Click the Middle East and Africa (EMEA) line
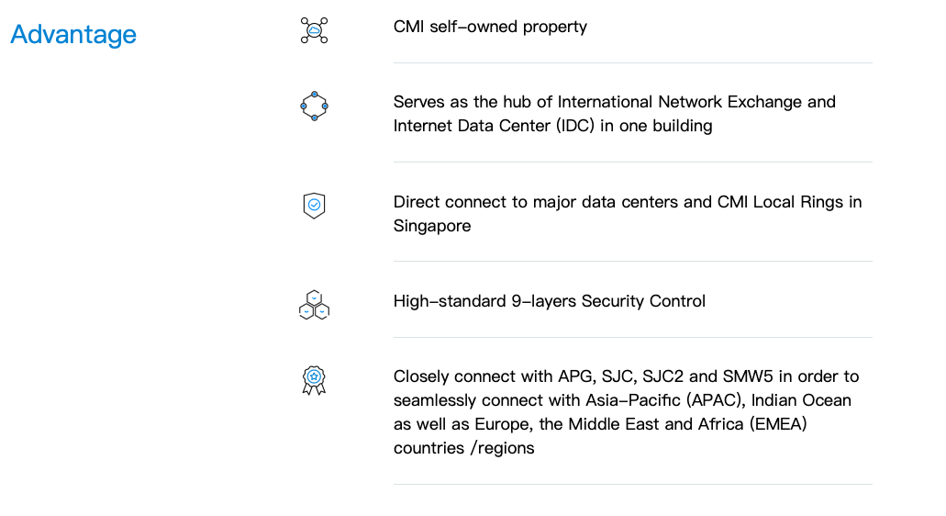The width and height of the screenshot is (946, 516). (x=600, y=424)
